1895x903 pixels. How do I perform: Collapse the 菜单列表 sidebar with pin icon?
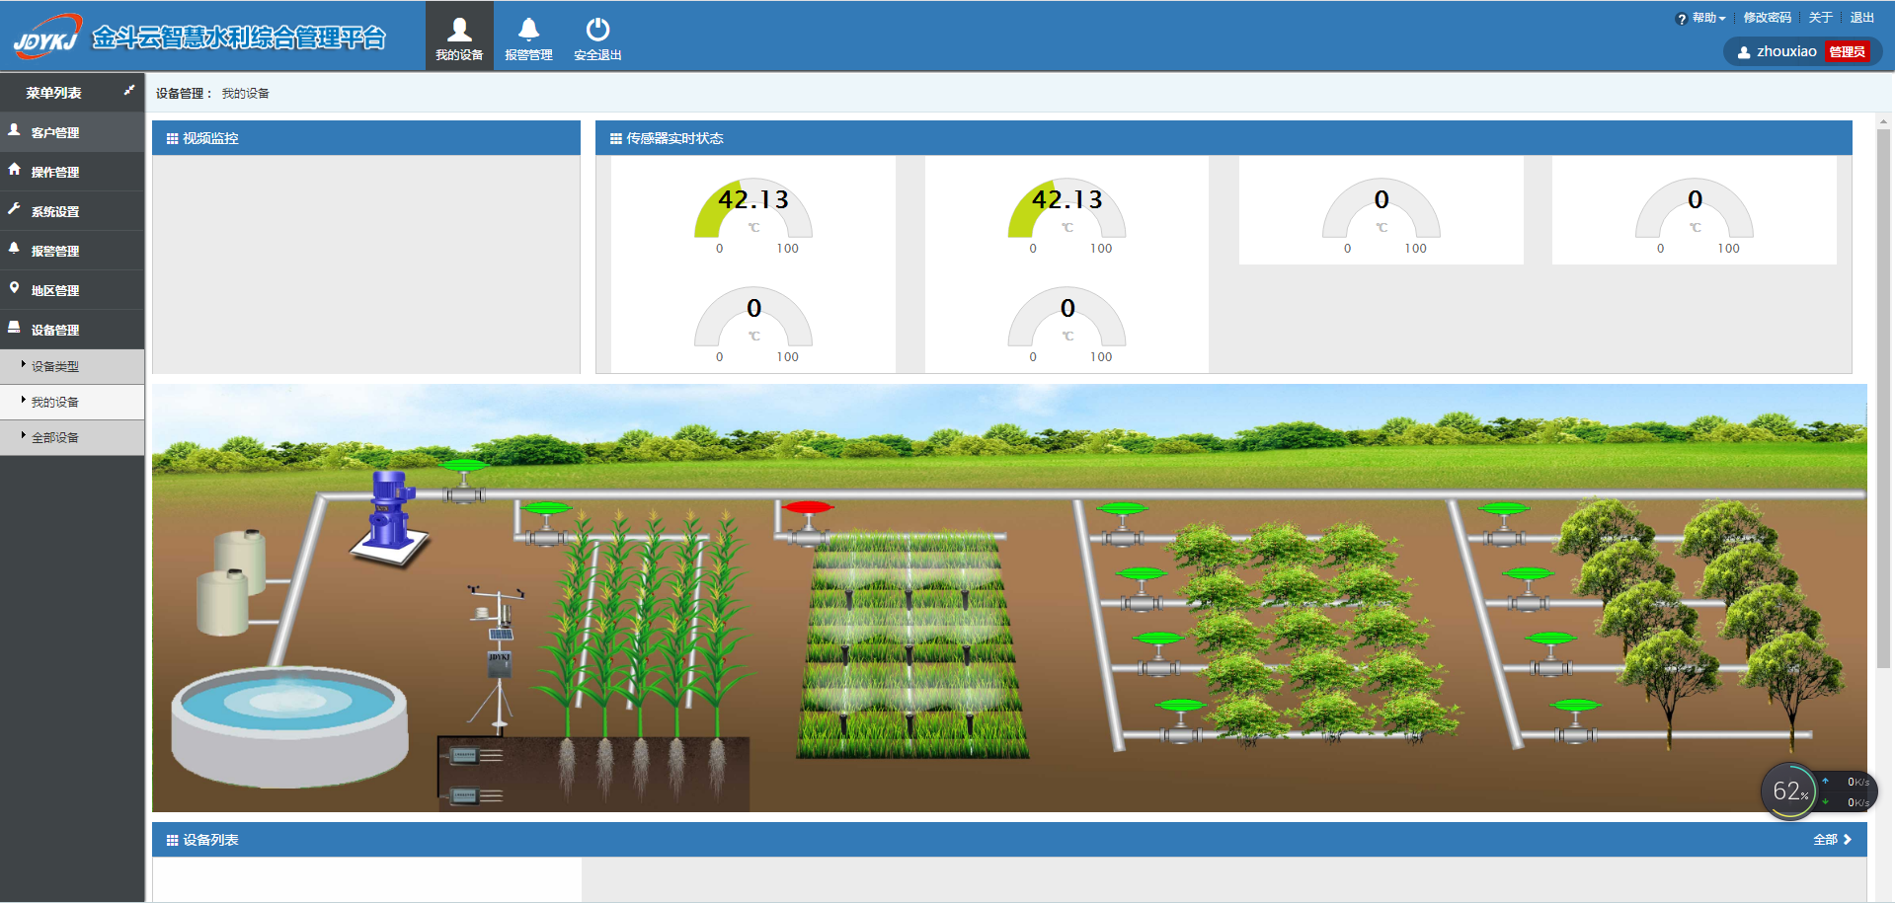128,91
